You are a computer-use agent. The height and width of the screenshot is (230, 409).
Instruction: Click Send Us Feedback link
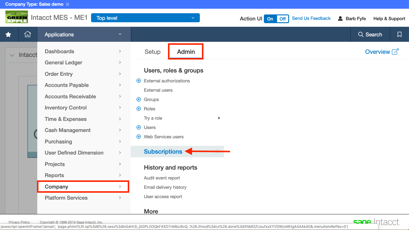coord(311,18)
